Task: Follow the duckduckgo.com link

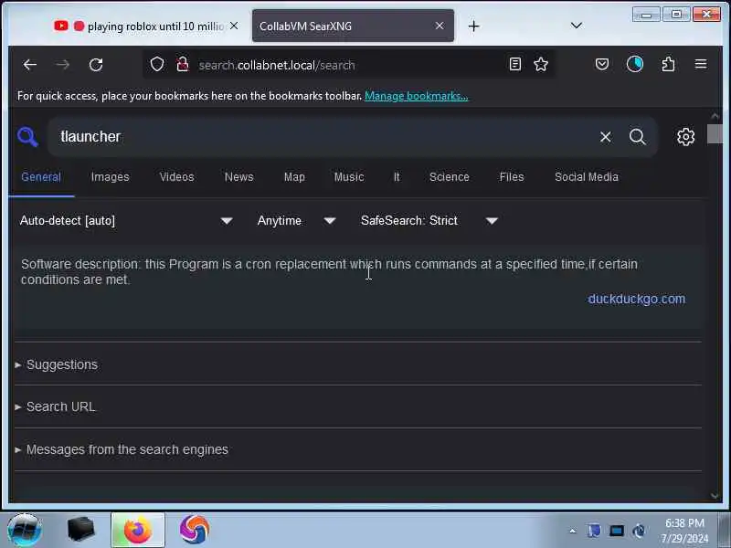Action: [x=636, y=299]
